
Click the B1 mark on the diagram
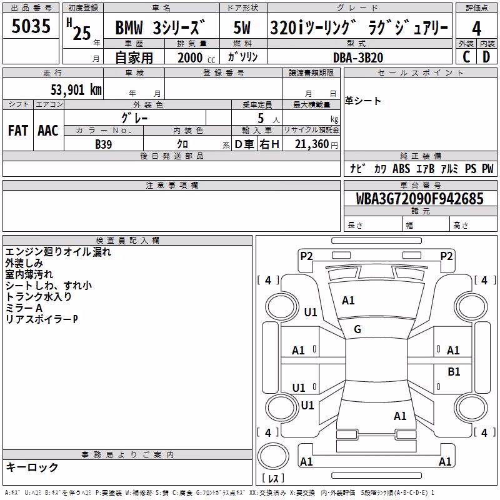[454, 372]
